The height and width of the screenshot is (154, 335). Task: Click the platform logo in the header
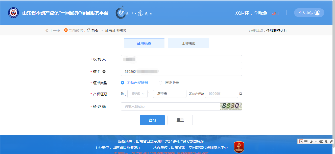click(13, 13)
